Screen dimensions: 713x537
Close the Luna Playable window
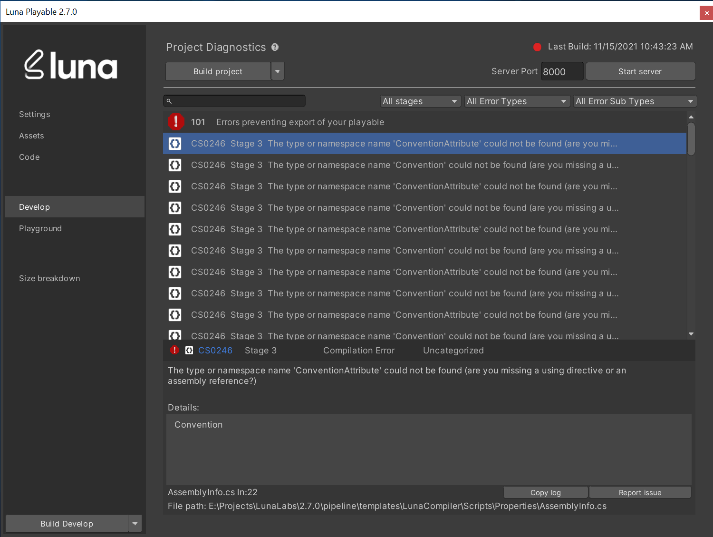(x=706, y=13)
